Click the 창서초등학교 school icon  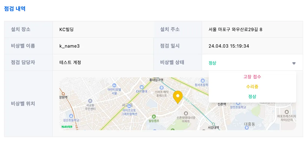[203, 80]
